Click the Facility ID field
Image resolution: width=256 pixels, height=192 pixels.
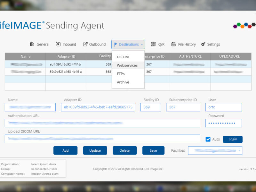point(151,107)
